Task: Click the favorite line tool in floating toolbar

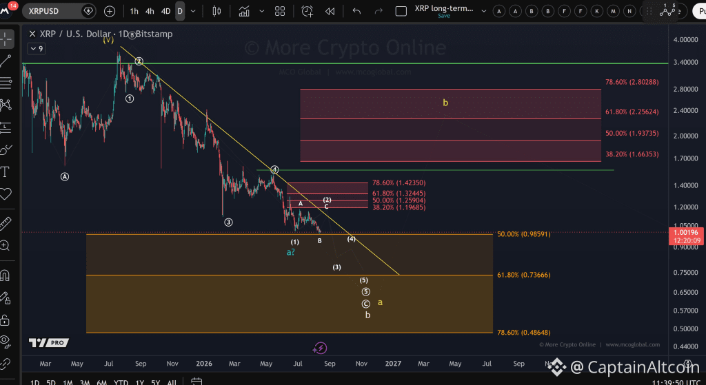Action: pos(667,11)
